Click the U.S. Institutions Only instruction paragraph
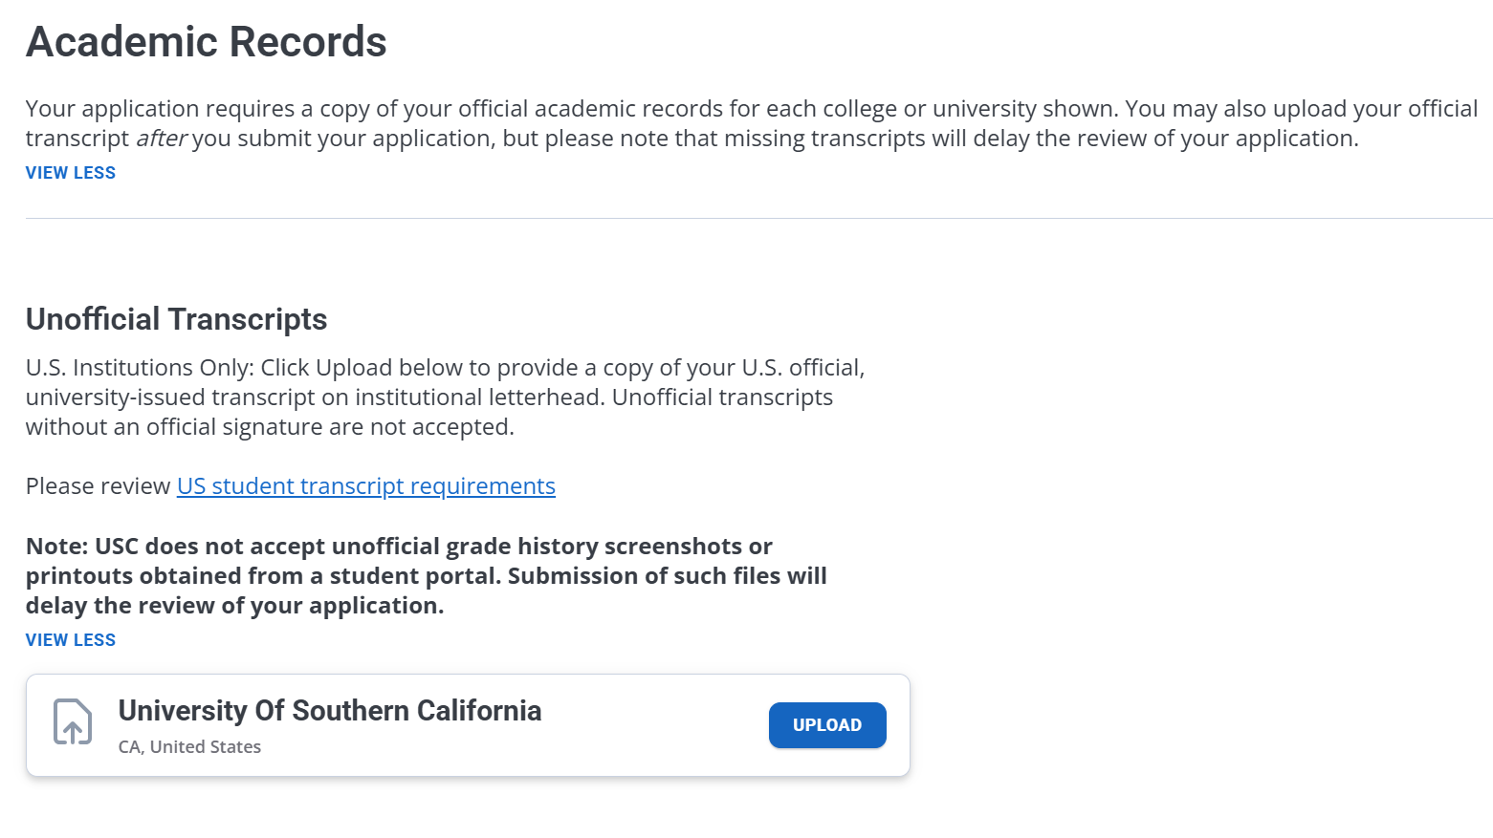This screenshot has width=1493, height=838. (x=446, y=398)
